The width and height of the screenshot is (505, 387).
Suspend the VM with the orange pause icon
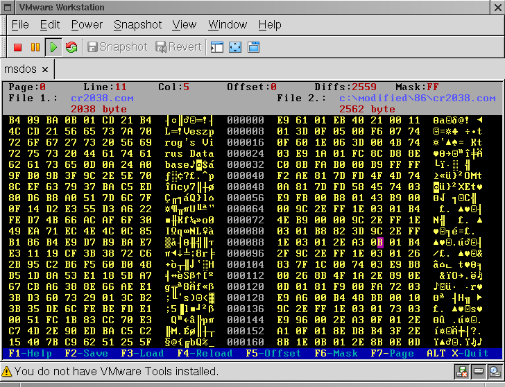(35, 47)
